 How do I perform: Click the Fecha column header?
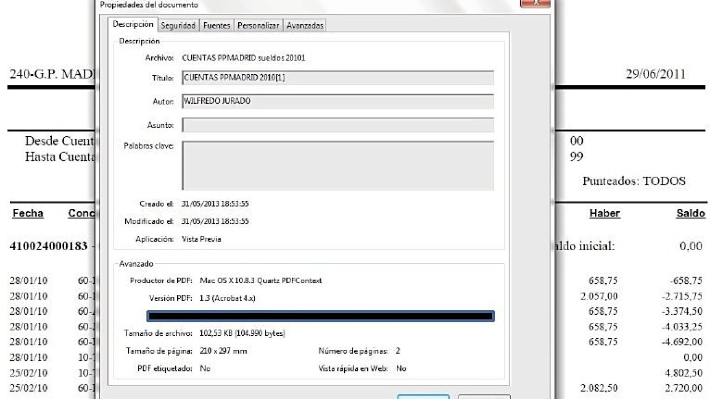click(x=28, y=213)
